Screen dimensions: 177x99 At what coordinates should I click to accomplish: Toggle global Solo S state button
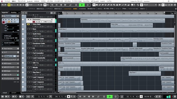(x=12, y=5)
